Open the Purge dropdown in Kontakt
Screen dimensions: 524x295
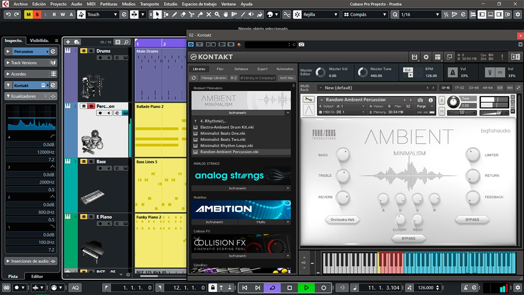coord(425,106)
